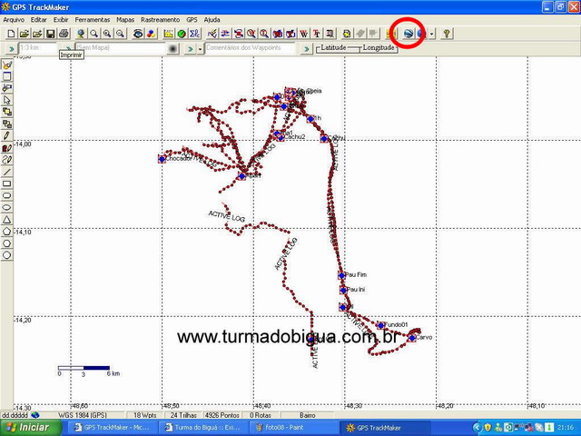Click the New file icon
Screen dimensions: 581x436
tap(11, 34)
